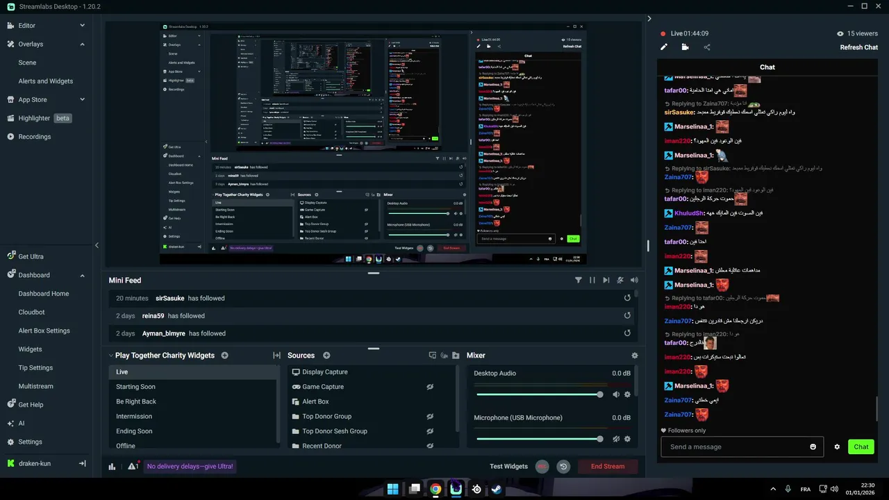This screenshot has width=889, height=500.
Task: Click Test Widgets
Action: point(508,467)
